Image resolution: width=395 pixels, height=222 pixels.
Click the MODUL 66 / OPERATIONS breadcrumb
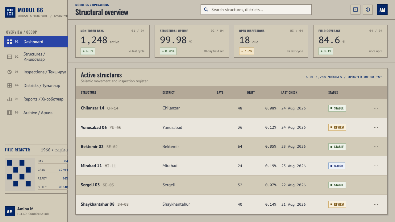(x=92, y=5)
